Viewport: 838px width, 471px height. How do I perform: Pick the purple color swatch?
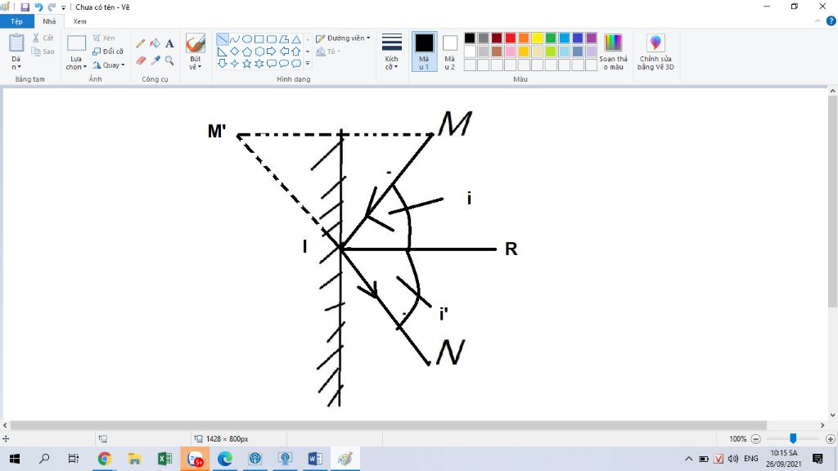591,38
